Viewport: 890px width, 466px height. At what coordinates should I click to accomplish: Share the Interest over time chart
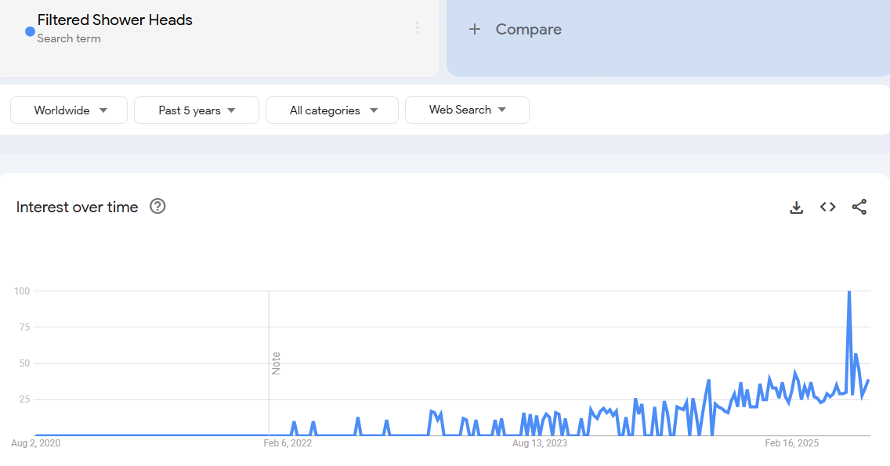pyautogui.click(x=859, y=207)
